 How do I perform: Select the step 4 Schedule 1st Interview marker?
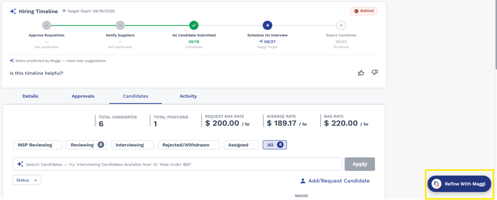click(x=267, y=25)
